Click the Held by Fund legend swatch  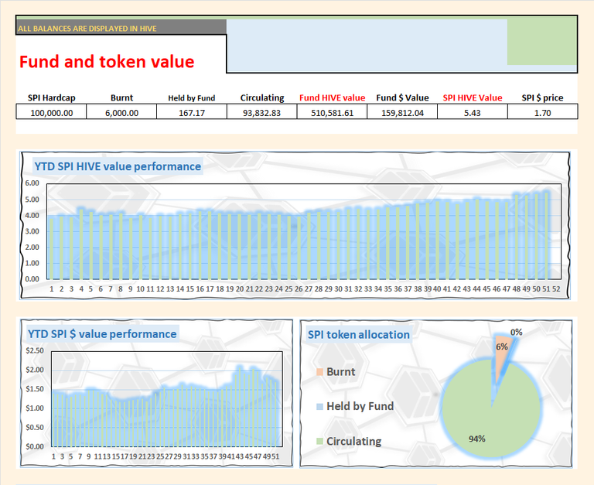tap(319, 407)
